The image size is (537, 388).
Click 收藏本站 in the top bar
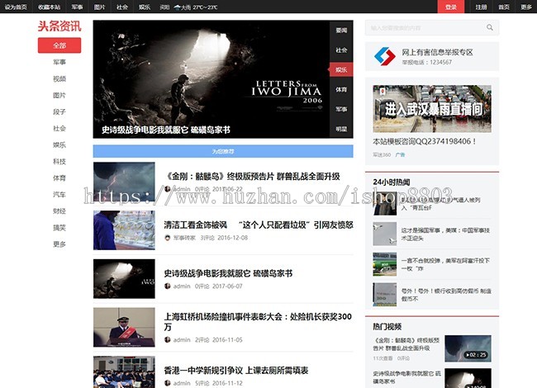click(x=49, y=7)
